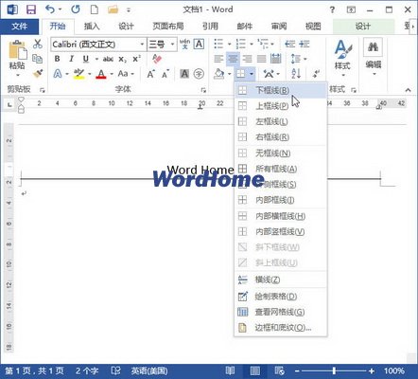Click the Redo/Repeat icon
Viewport: 418px width, 379px height.
coord(76,9)
